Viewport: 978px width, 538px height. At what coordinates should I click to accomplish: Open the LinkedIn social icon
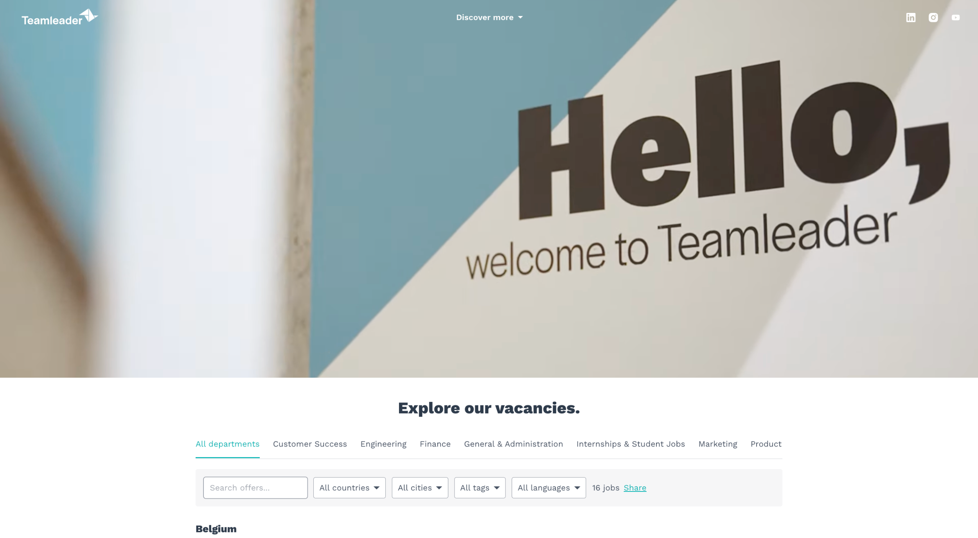(x=911, y=18)
